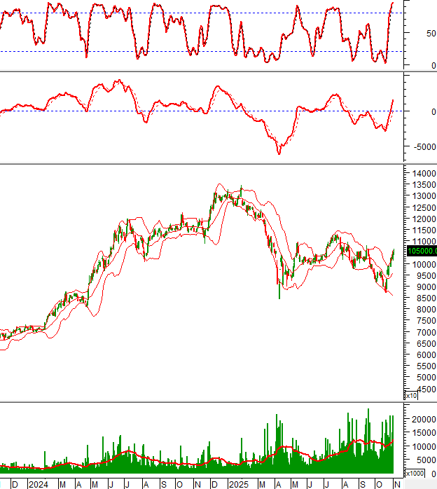Click the current price label 105000
The width and height of the screenshot is (437, 489).
click(x=421, y=251)
